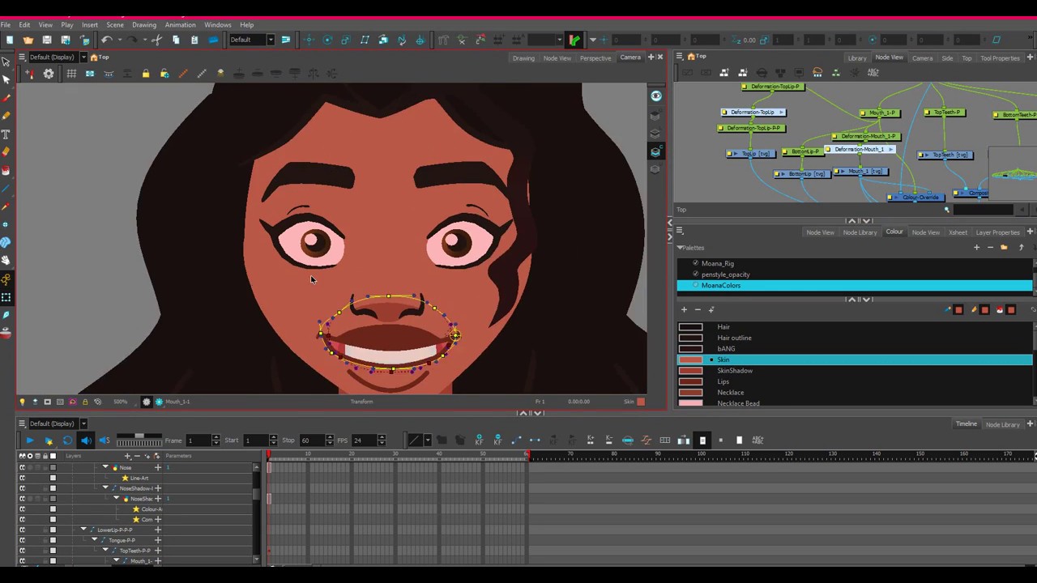
Task: Select the Hand tool in left toolbar
Action: pos(6,260)
